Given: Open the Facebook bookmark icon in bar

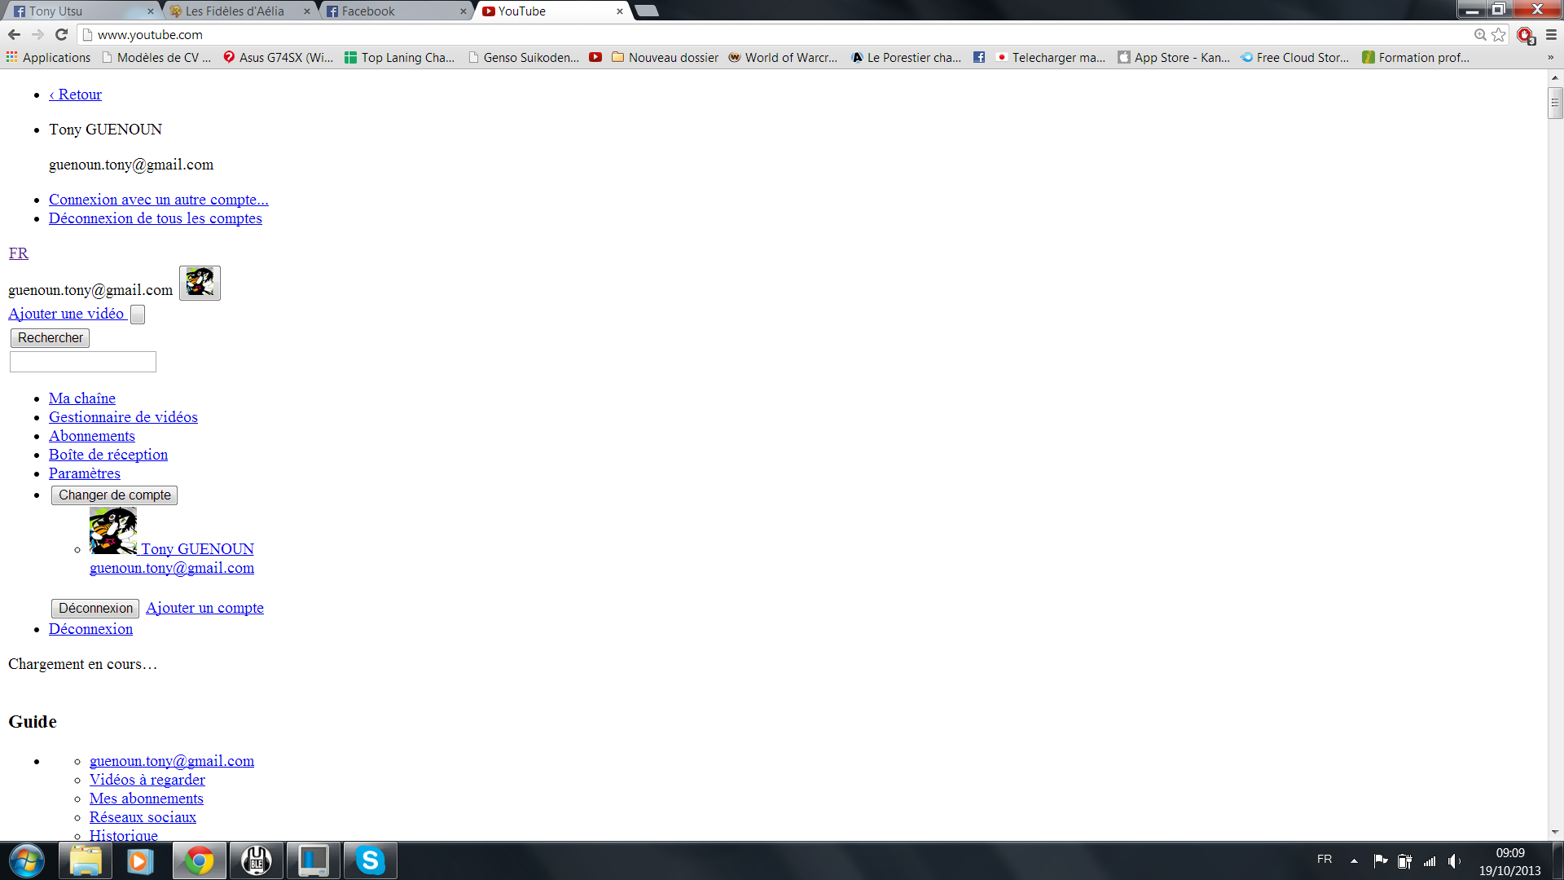Looking at the screenshot, I should click(x=979, y=57).
